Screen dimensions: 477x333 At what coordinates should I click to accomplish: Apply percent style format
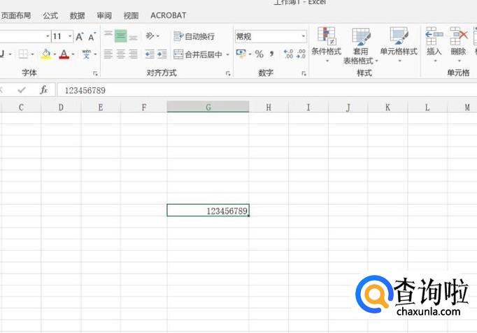click(259, 54)
